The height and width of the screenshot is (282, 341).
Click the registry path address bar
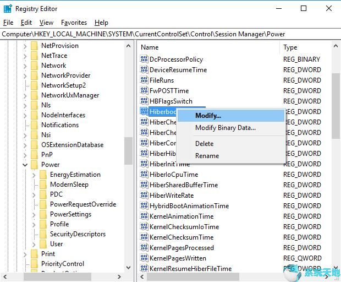(x=165, y=34)
